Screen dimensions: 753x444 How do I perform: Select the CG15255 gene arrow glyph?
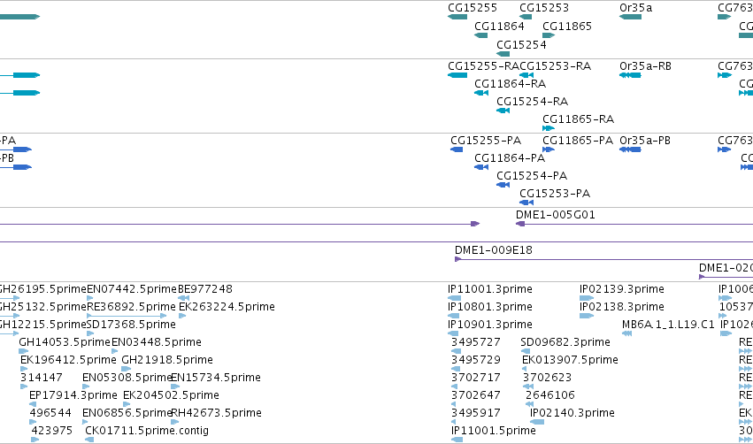tap(457, 17)
